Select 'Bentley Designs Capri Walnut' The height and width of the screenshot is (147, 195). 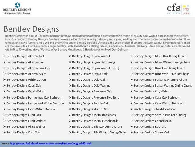(x=26, y=91)
